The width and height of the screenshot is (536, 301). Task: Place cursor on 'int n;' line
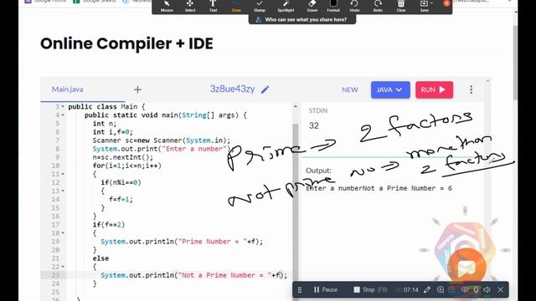(x=104, y=124)
